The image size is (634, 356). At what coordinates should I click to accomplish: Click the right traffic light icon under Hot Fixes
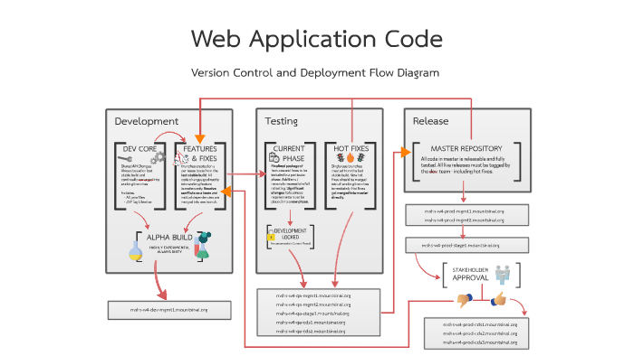click(360, 158)
